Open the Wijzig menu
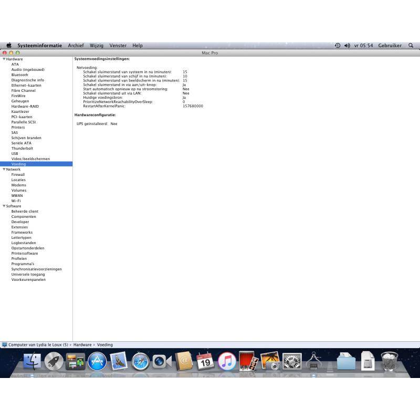Screen dimensions: 420x420 (97, 46)
